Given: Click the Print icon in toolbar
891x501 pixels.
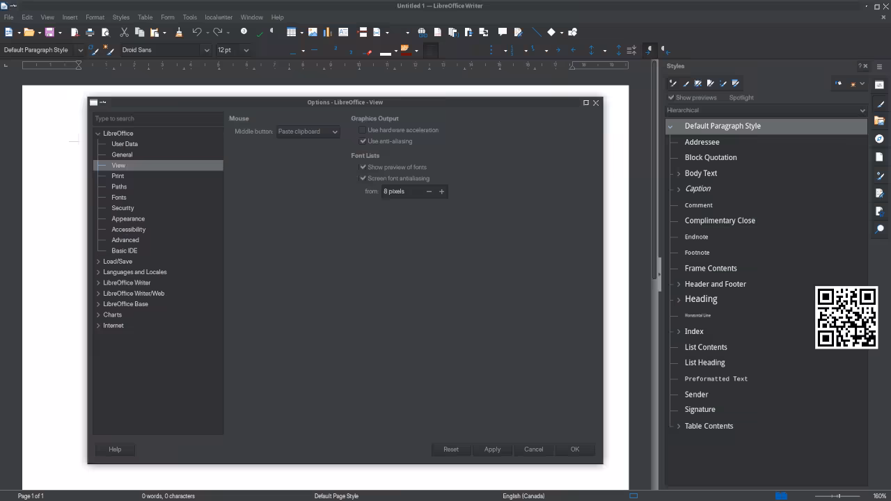Looking at the screenshot, I should pyautogui.click(x=90, y=32).
